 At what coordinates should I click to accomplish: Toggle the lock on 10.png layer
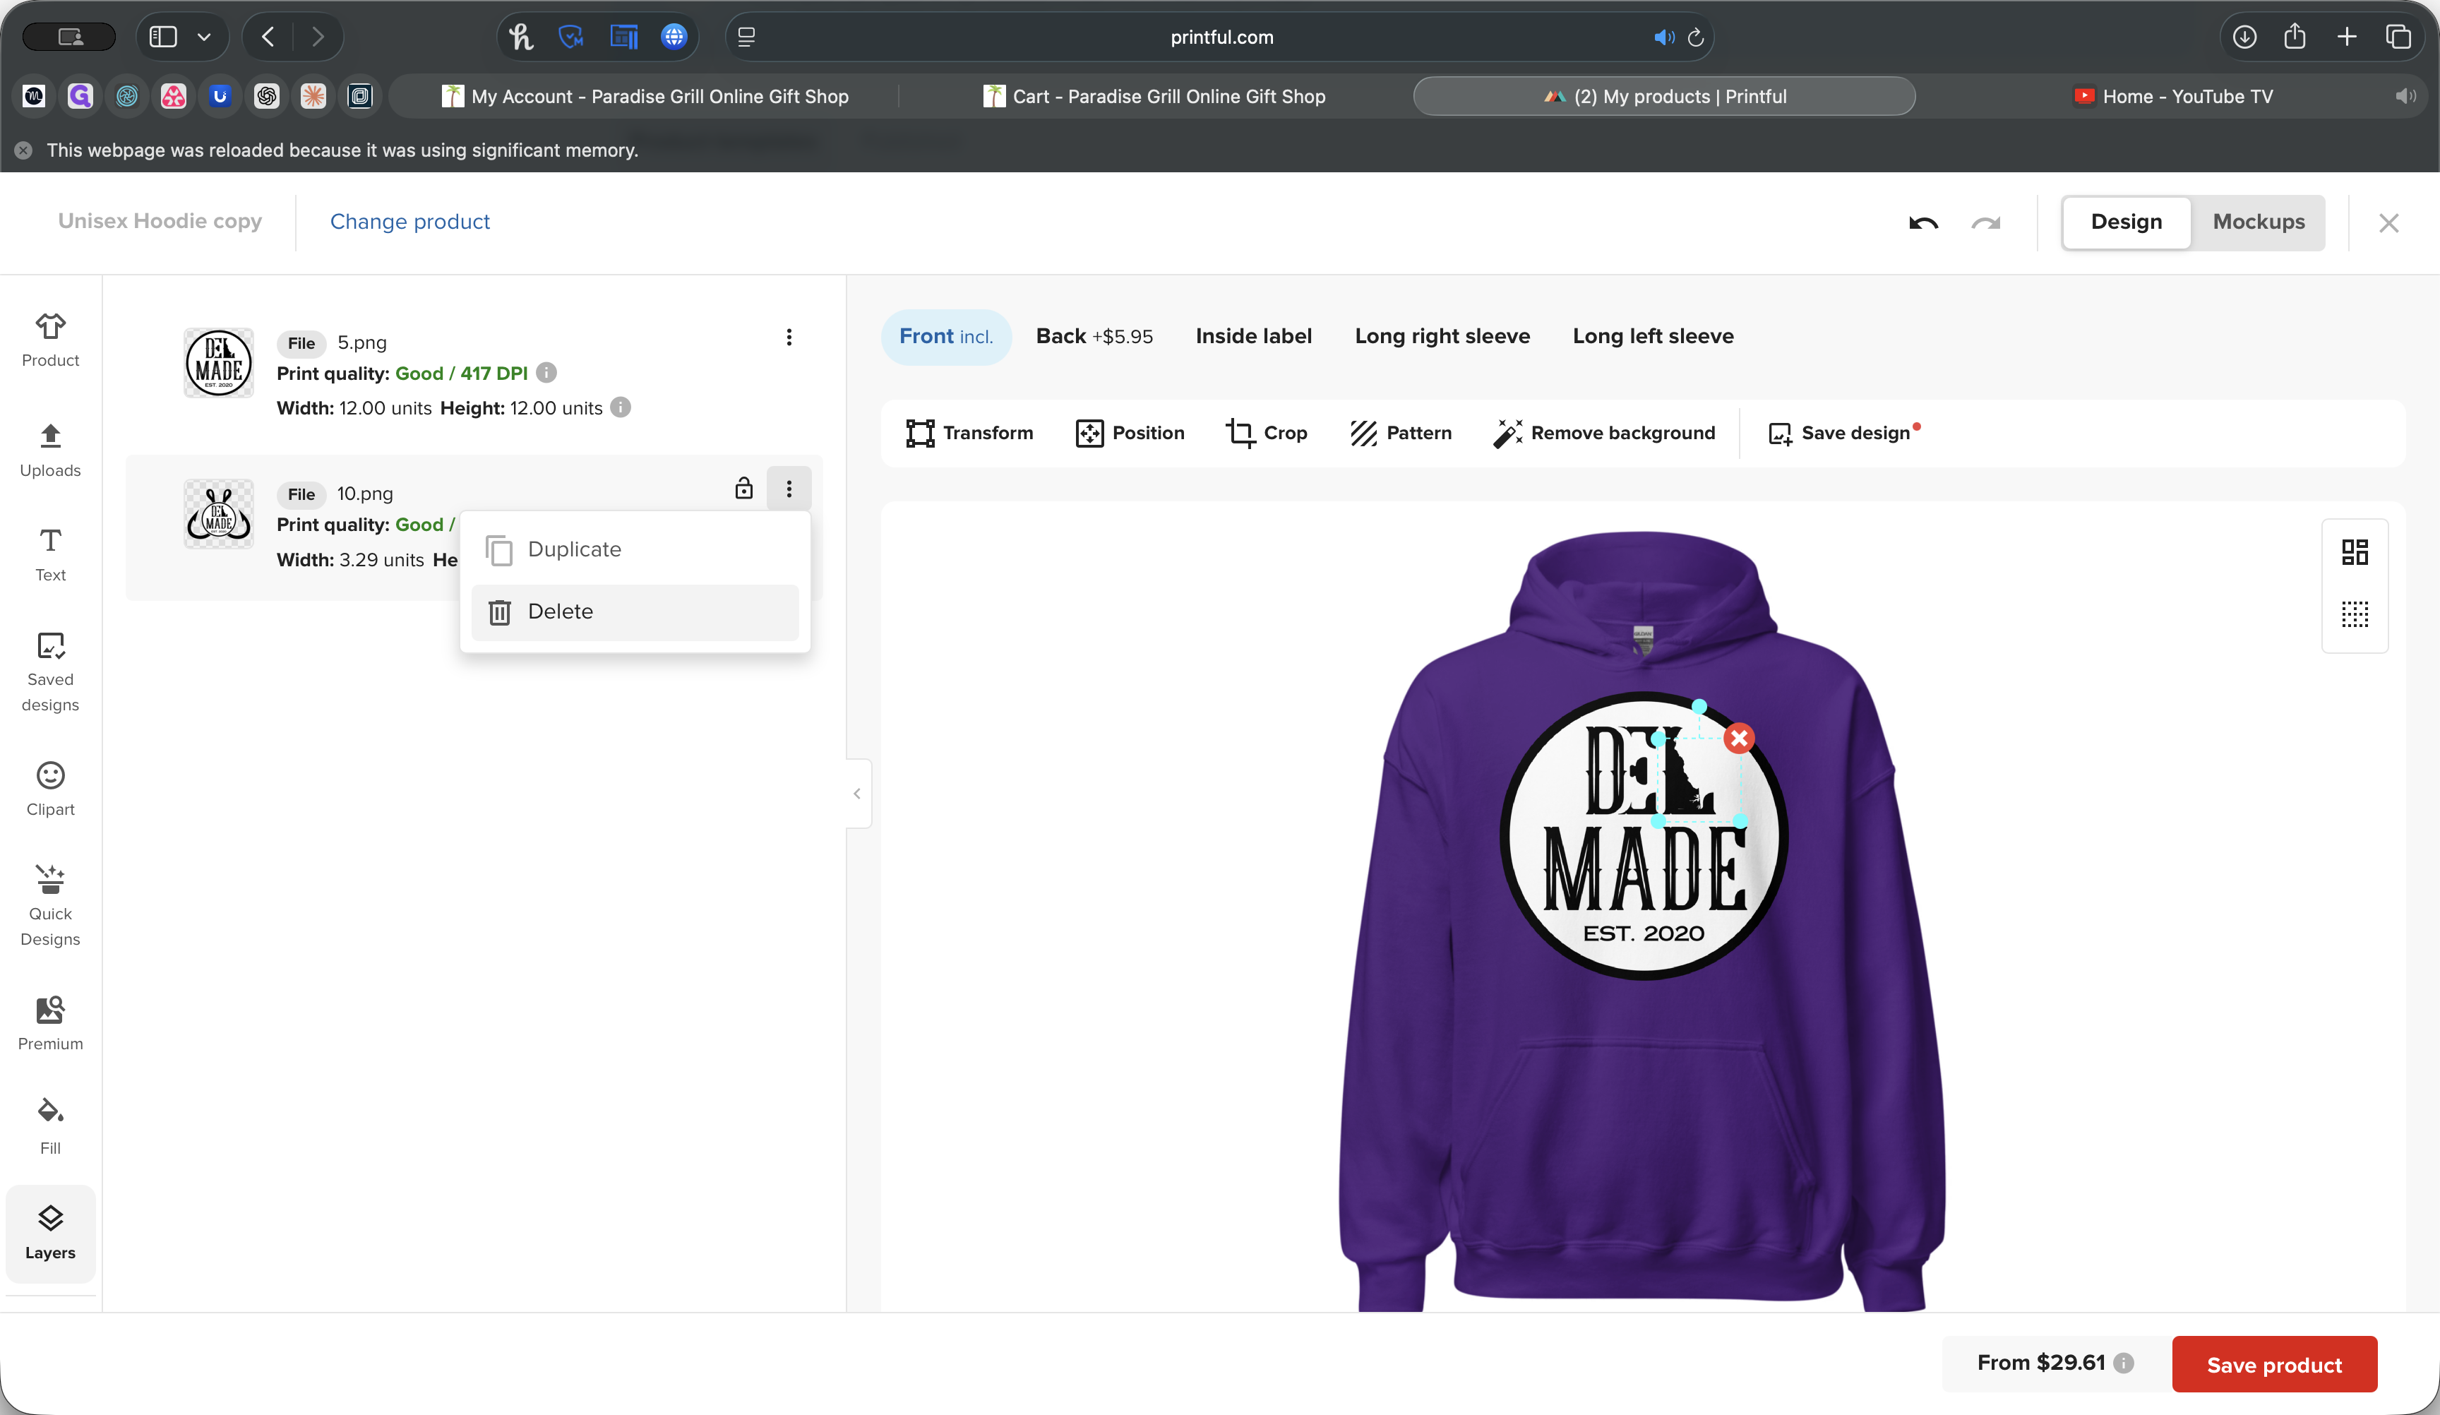(x=743, y=488)
